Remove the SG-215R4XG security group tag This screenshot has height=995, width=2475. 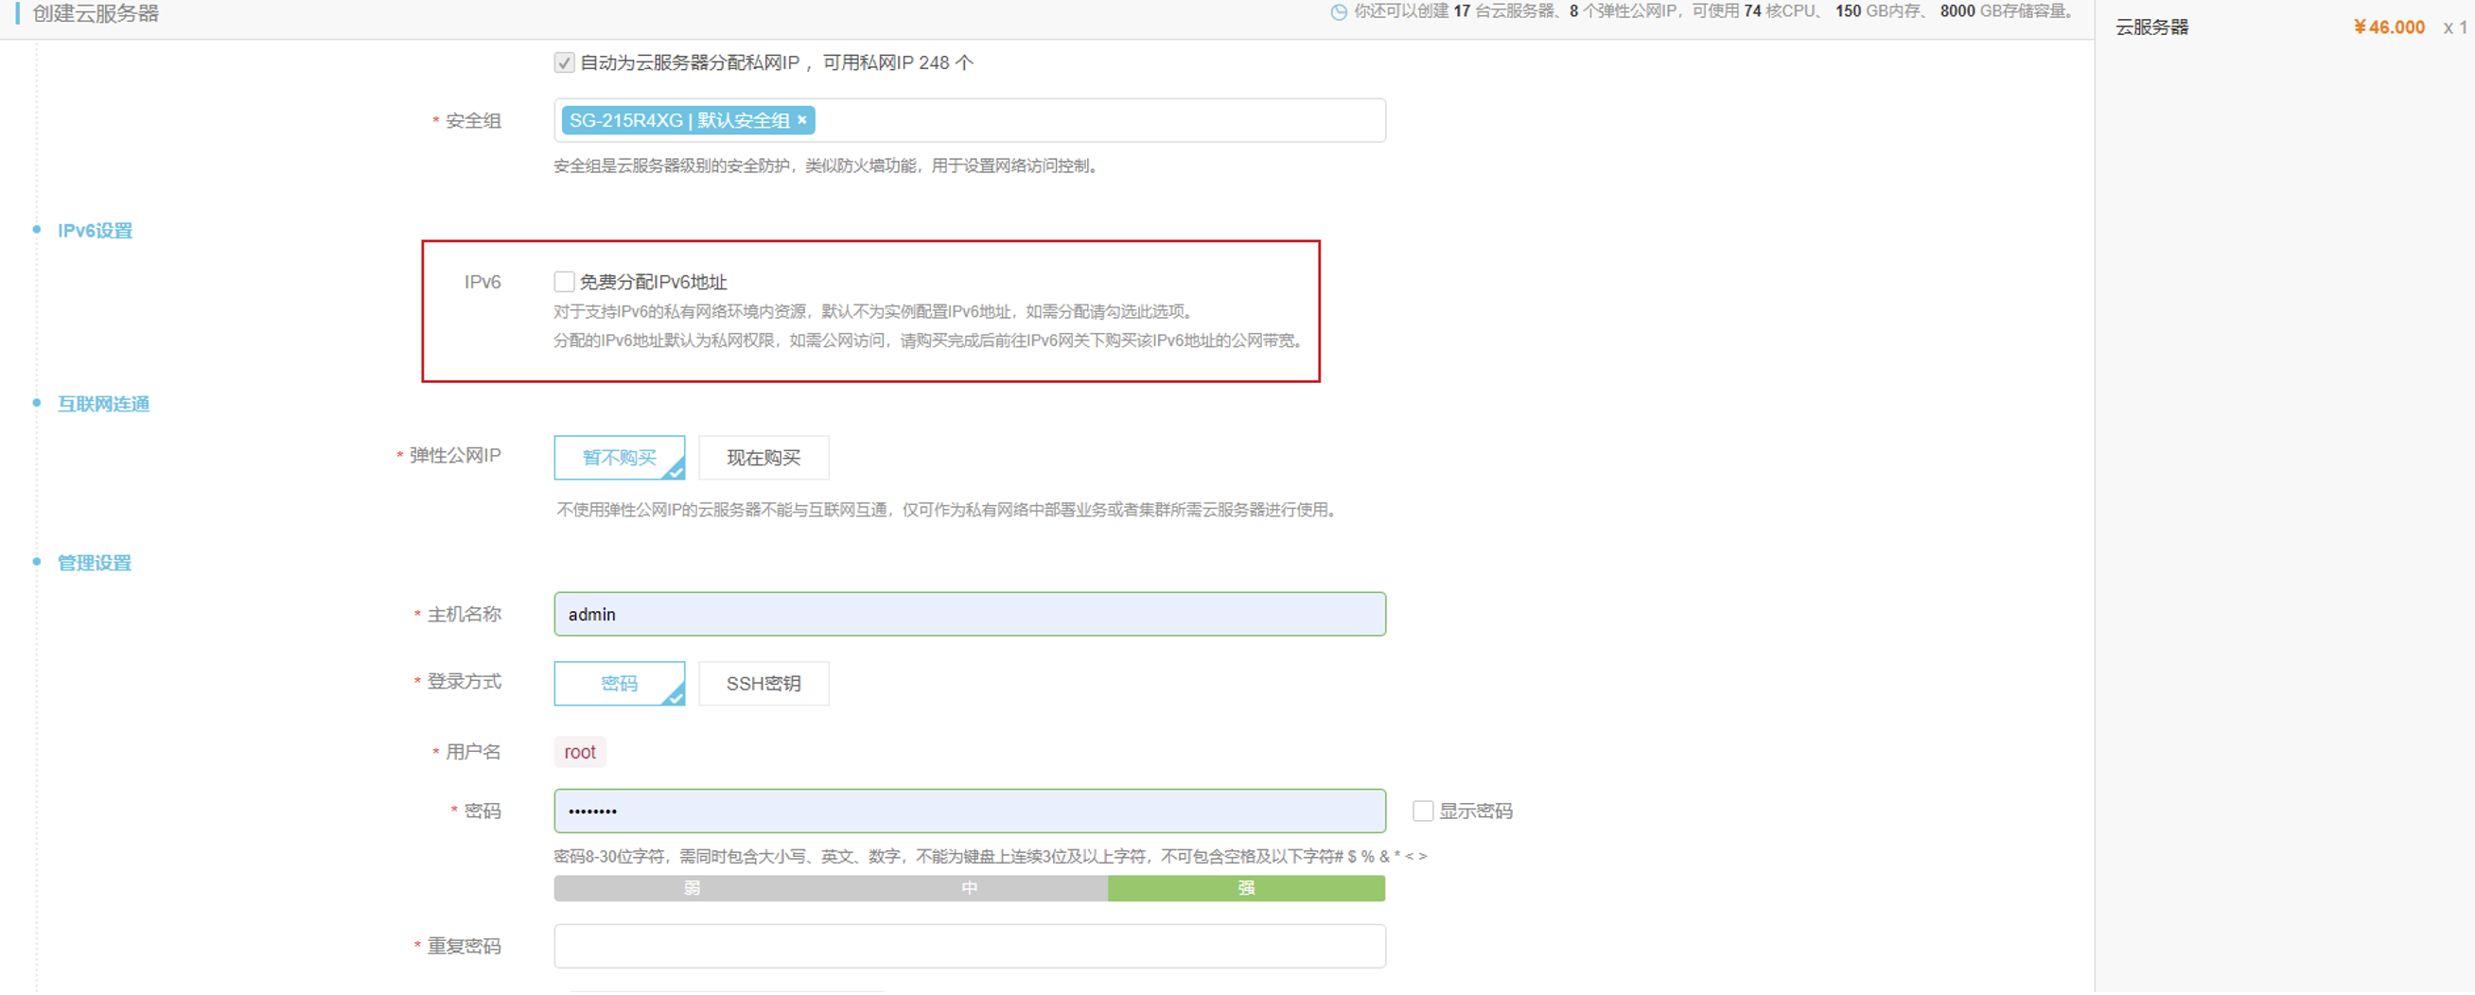pyautogui.click(x=801, y=120)
